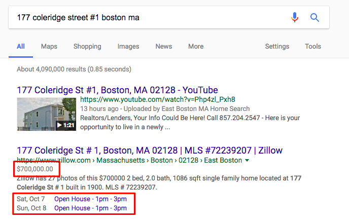Open the search Tools options
The height and width of the screenshot is (222, 349).
click(x=313, y=46)
